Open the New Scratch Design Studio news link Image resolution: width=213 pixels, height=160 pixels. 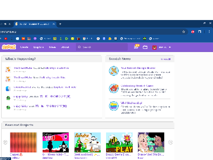click(x=138, y=68)
